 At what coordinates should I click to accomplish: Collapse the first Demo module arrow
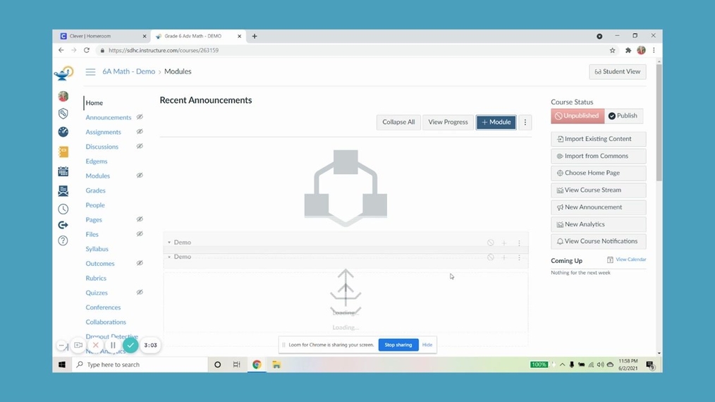click(169, 243)
